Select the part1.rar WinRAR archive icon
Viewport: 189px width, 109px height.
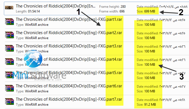click(9, 22)
